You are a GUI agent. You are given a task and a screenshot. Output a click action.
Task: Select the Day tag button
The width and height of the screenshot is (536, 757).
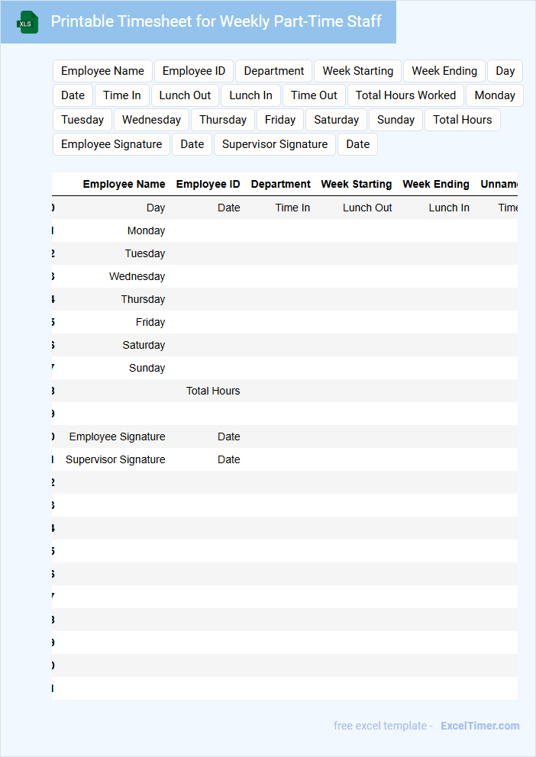click(505, 71)
